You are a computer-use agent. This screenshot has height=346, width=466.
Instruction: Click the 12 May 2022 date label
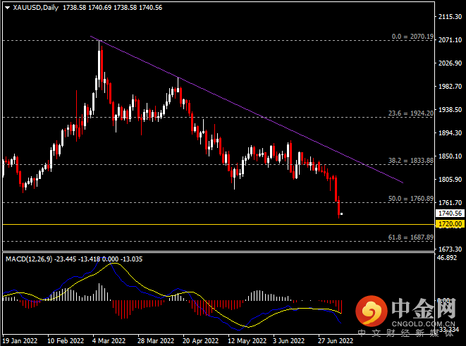point(247,340)
